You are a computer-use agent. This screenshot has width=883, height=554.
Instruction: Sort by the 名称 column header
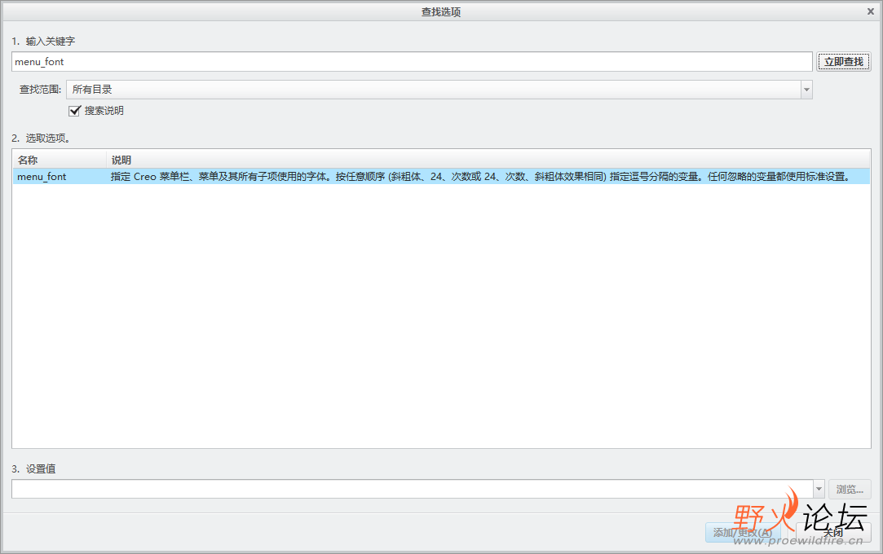60,160
